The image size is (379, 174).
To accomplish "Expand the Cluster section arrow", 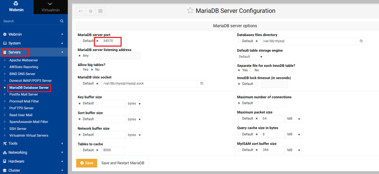I will pyautogui.click(x=62, y=170).
